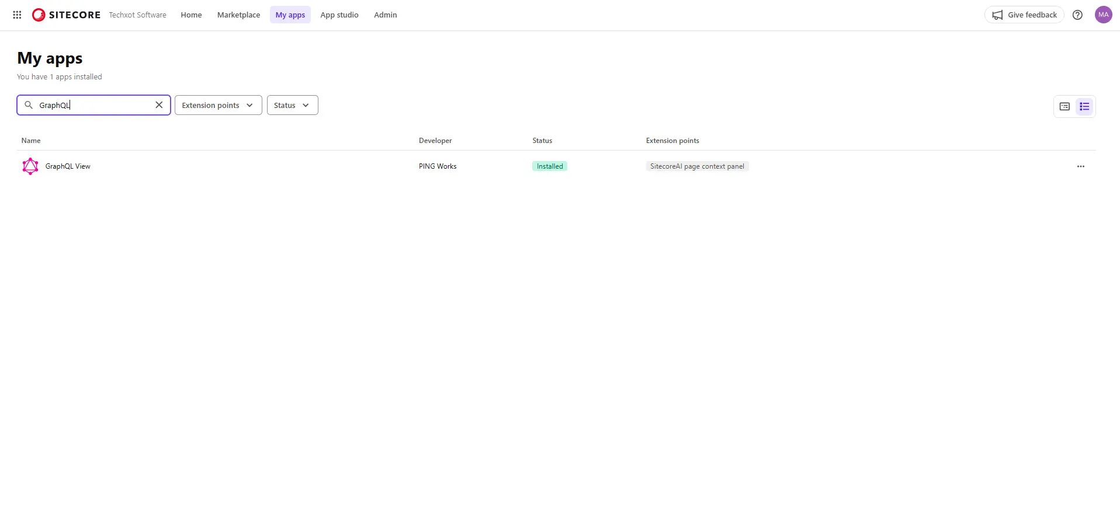This screenshot has height=506, width=1120.
Task: Clear the search field with the X
Action: pos(159,105)
